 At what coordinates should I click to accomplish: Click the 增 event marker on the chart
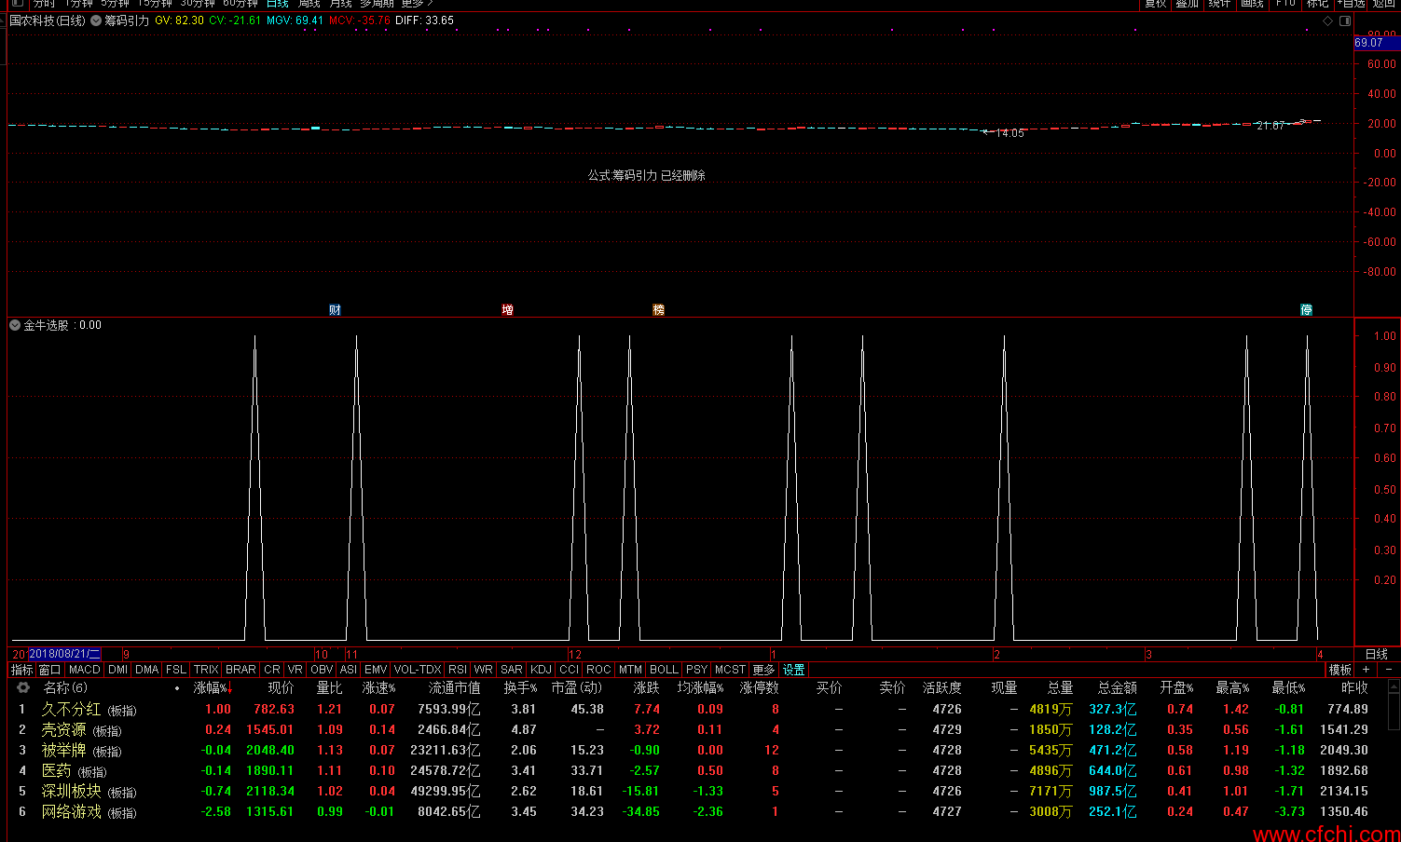[x=507, y=310]
